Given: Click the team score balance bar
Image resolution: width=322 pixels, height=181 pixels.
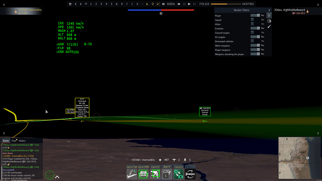Looking at the screenshot, I should [x=161, y=10].
